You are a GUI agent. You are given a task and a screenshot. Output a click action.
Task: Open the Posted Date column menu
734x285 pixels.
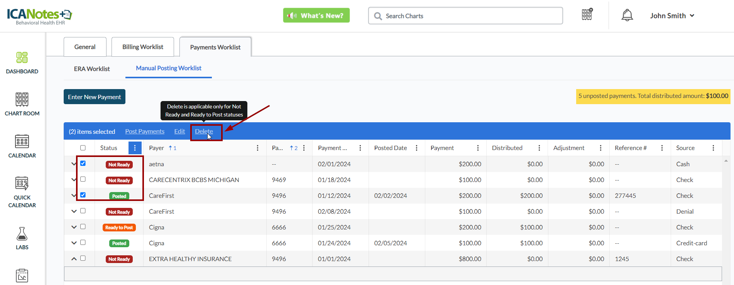click(x=416, y=148)
